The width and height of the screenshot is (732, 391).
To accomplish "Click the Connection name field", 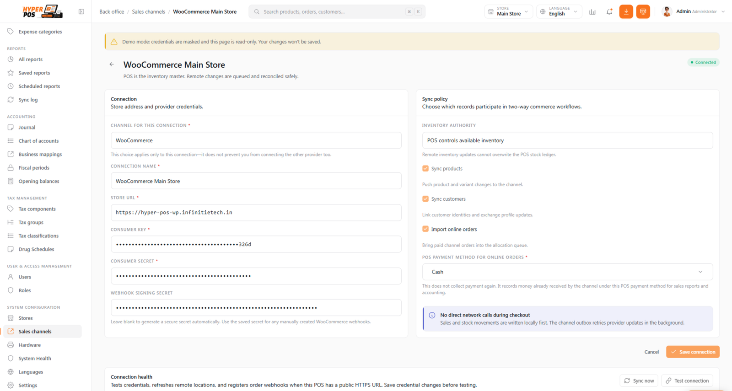I will click(x=256, y=181).
